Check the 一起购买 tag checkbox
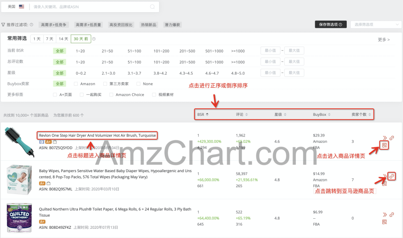Viewport: 403px width, 238px height. point(82,94)
